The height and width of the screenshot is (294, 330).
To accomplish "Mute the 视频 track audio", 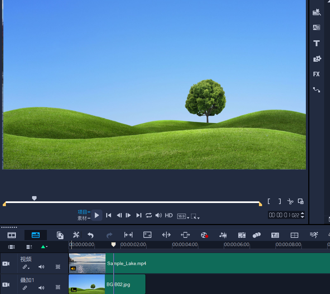I will (x=41, y=267).
